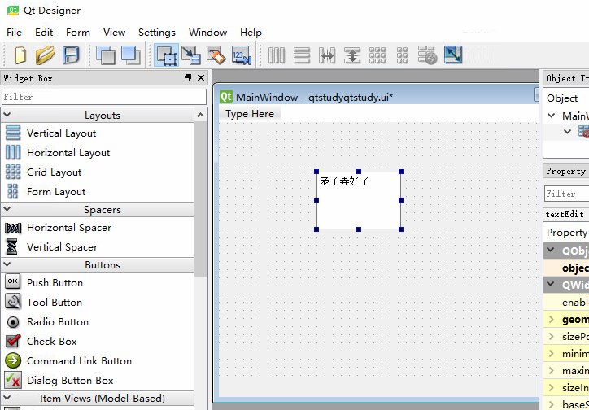
Task: Apply Lay Out Vertically in Splitter
Action: 352,55
